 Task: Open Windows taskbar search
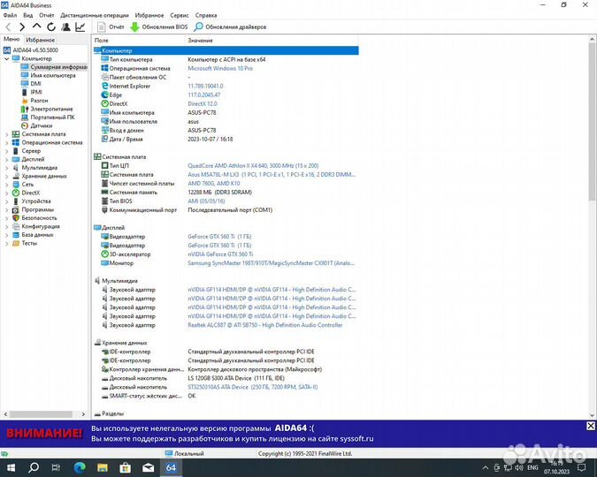pos(34,467)
